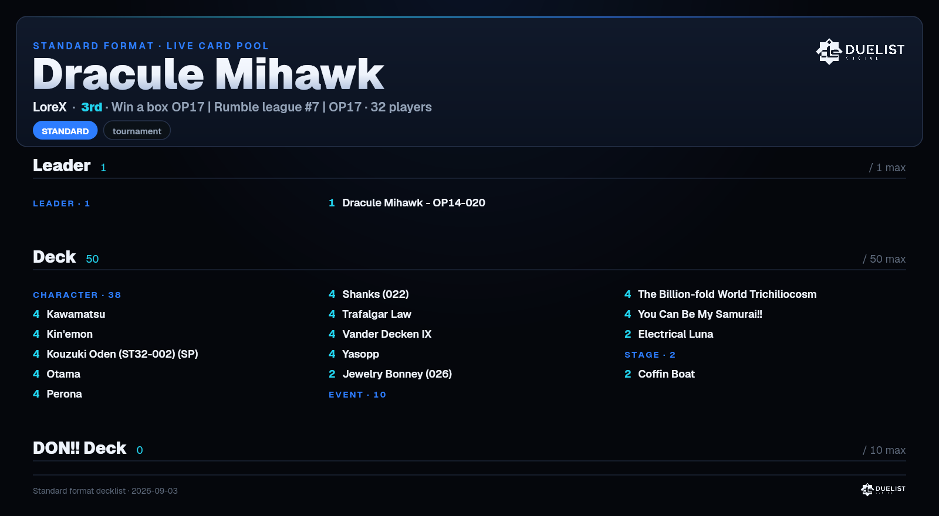Open Kouzuki Oden (ST32-002) (SP) entry
The width and height of the screenshot is (939, 516).
click(x=116, y=354)
